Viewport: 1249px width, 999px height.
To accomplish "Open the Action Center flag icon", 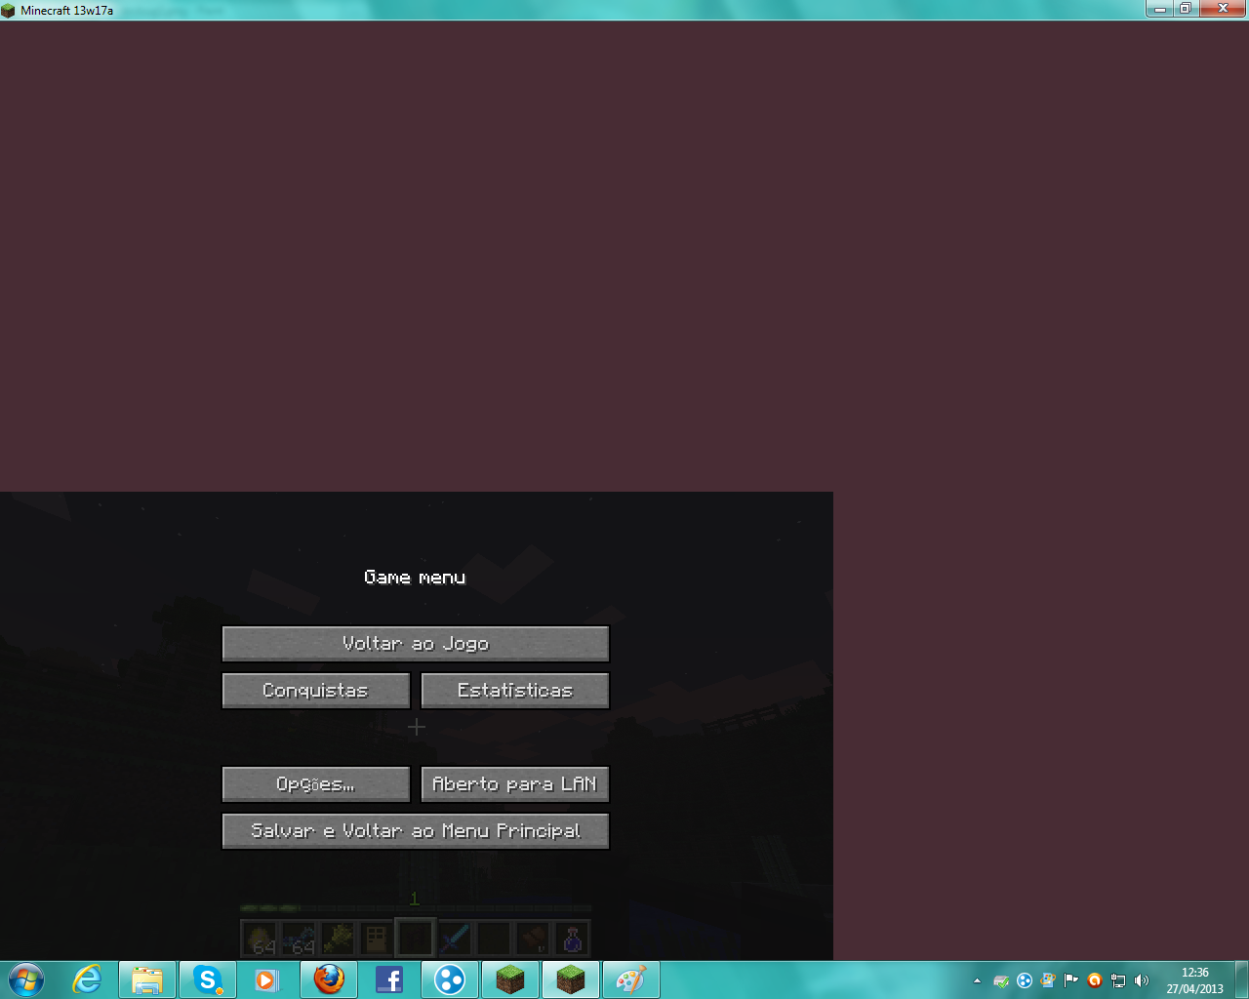I will [x=1071, y=980].
